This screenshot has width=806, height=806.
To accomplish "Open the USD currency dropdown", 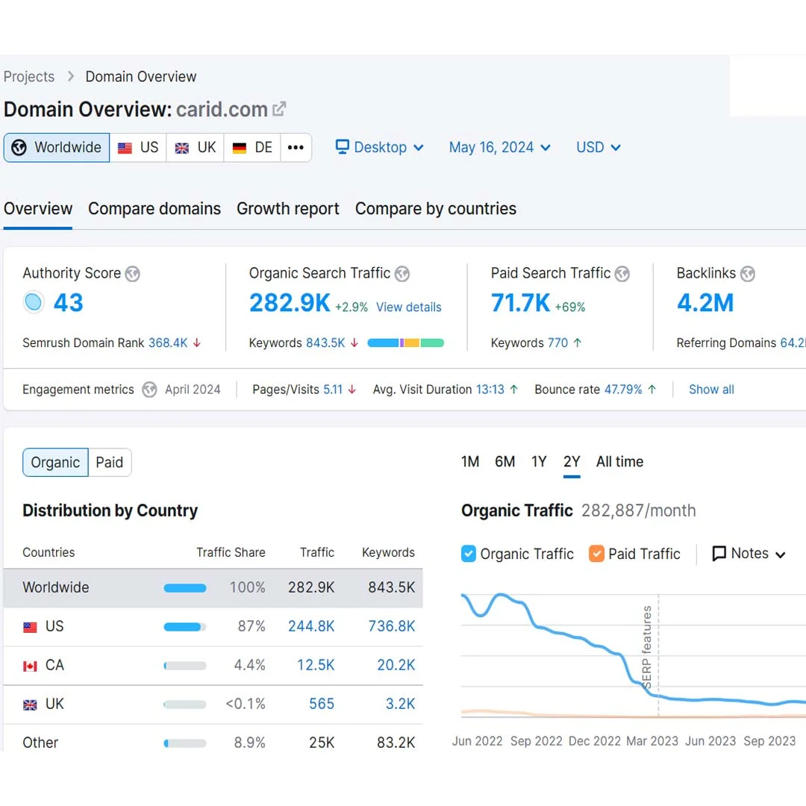I will coord(599,148).
